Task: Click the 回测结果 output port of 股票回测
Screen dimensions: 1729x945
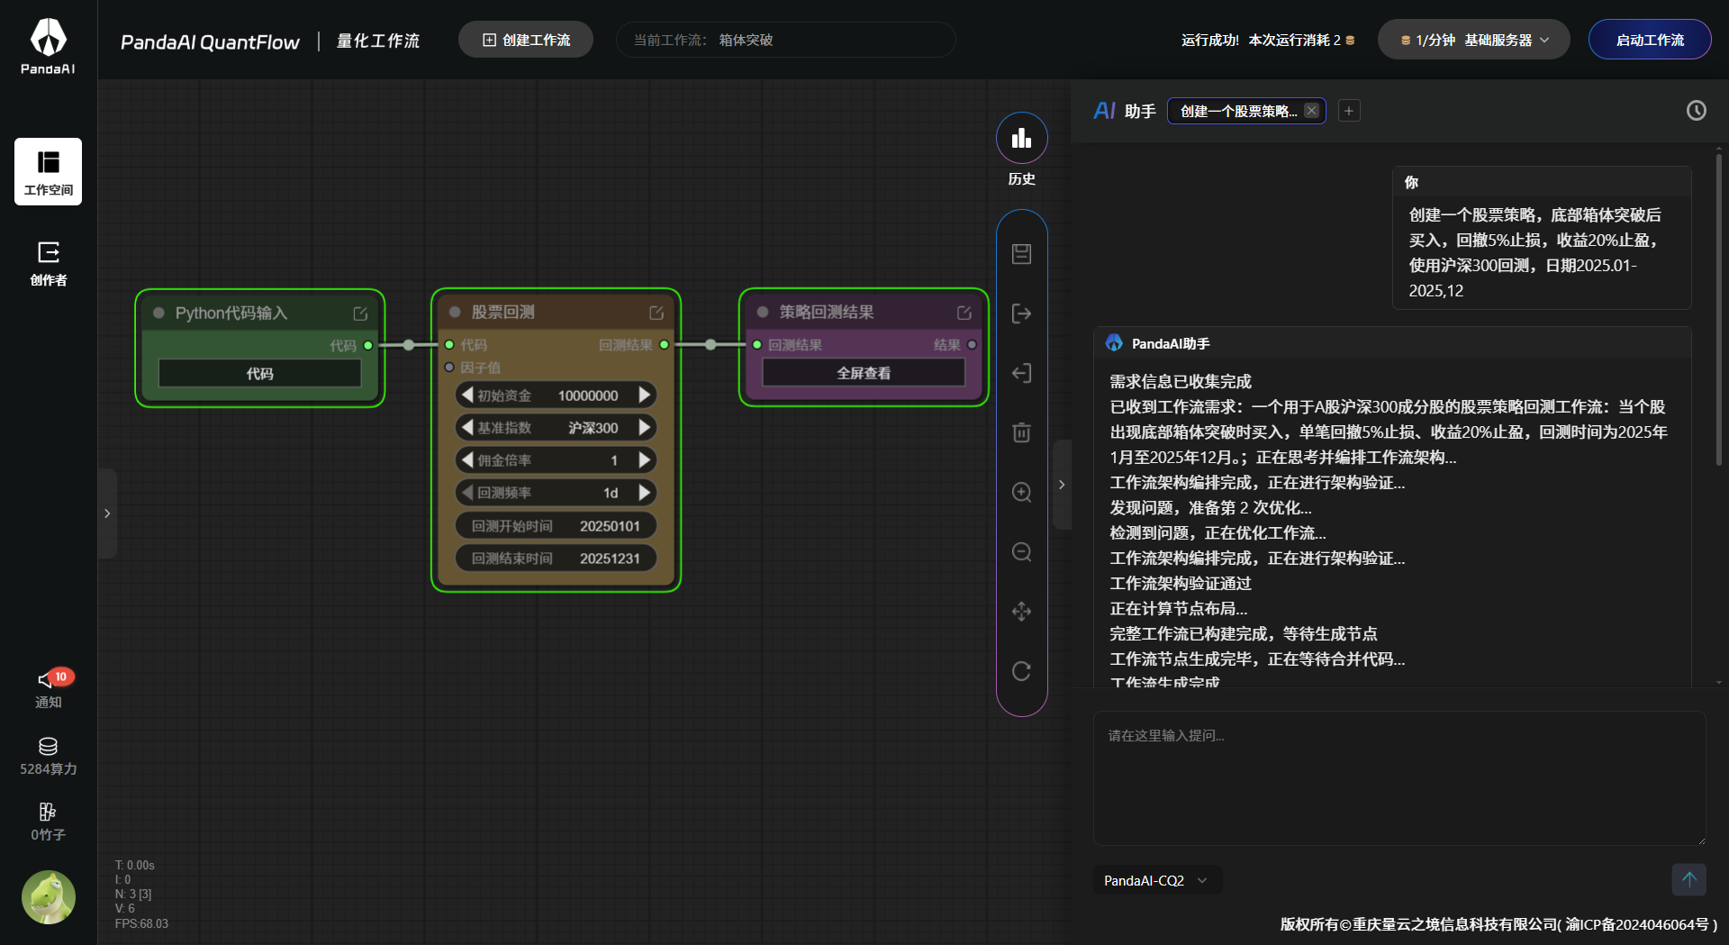Action: [665, 344]
